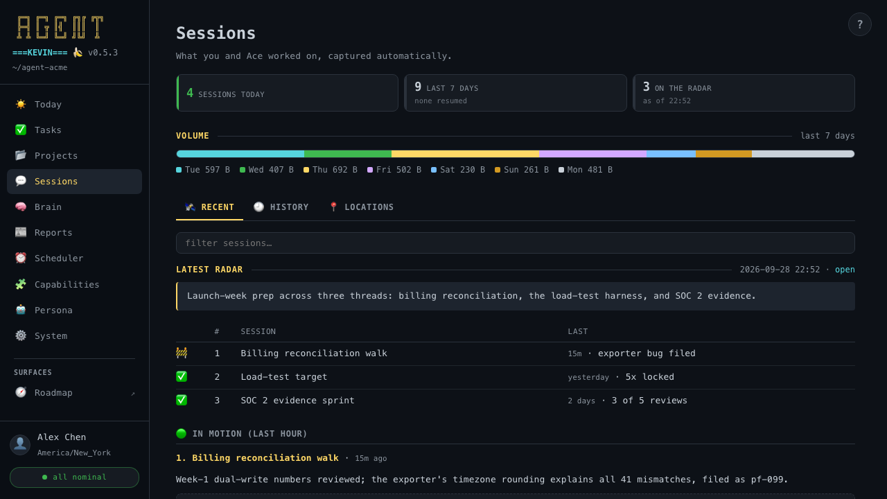Open the Scheduler alarm clock icon
The width and height of the screenshot is (887, 499).
coord(21,258)
